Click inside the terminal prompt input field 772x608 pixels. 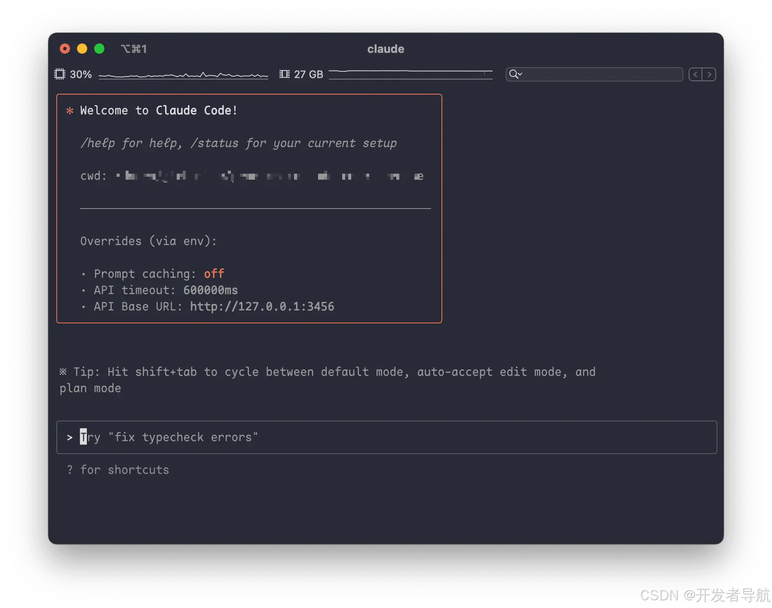tap(301, 437)
